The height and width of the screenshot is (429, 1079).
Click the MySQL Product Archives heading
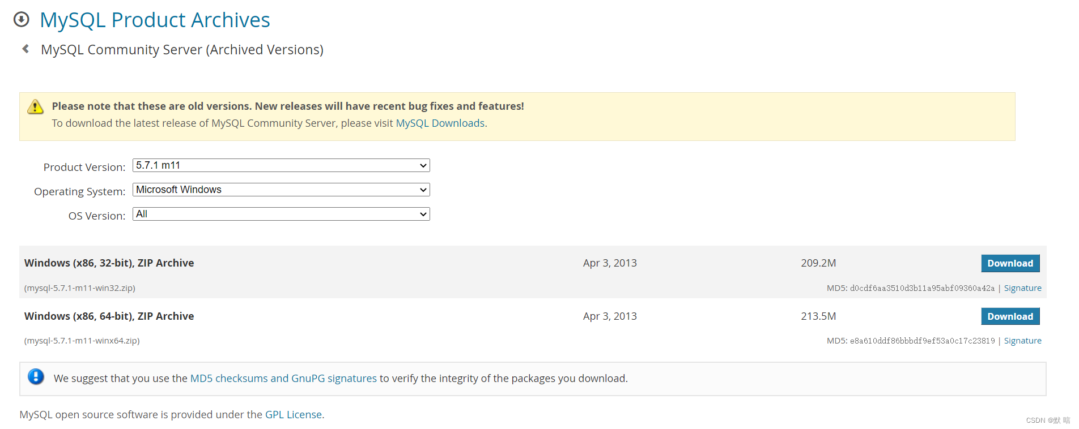pyautogui.click(x=155, y=20)
